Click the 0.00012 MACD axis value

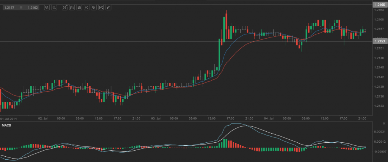coord(380,142)
